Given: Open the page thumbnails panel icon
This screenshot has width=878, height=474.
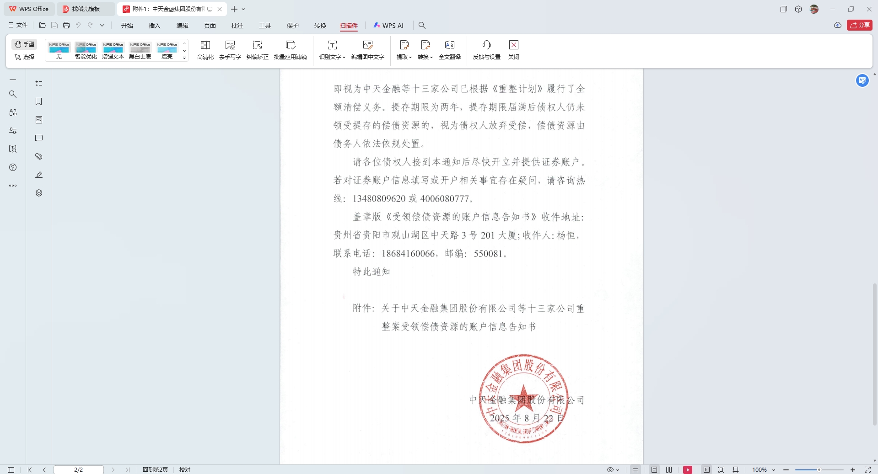Looking at the screenshot, I should (x=39, y=120).
